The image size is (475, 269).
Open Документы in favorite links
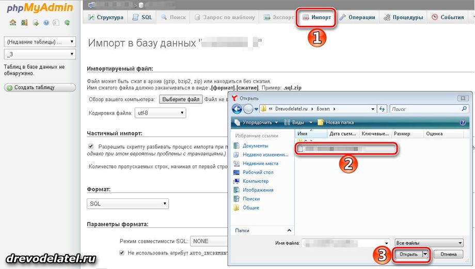pyautogui.click(x=255, y=146)
